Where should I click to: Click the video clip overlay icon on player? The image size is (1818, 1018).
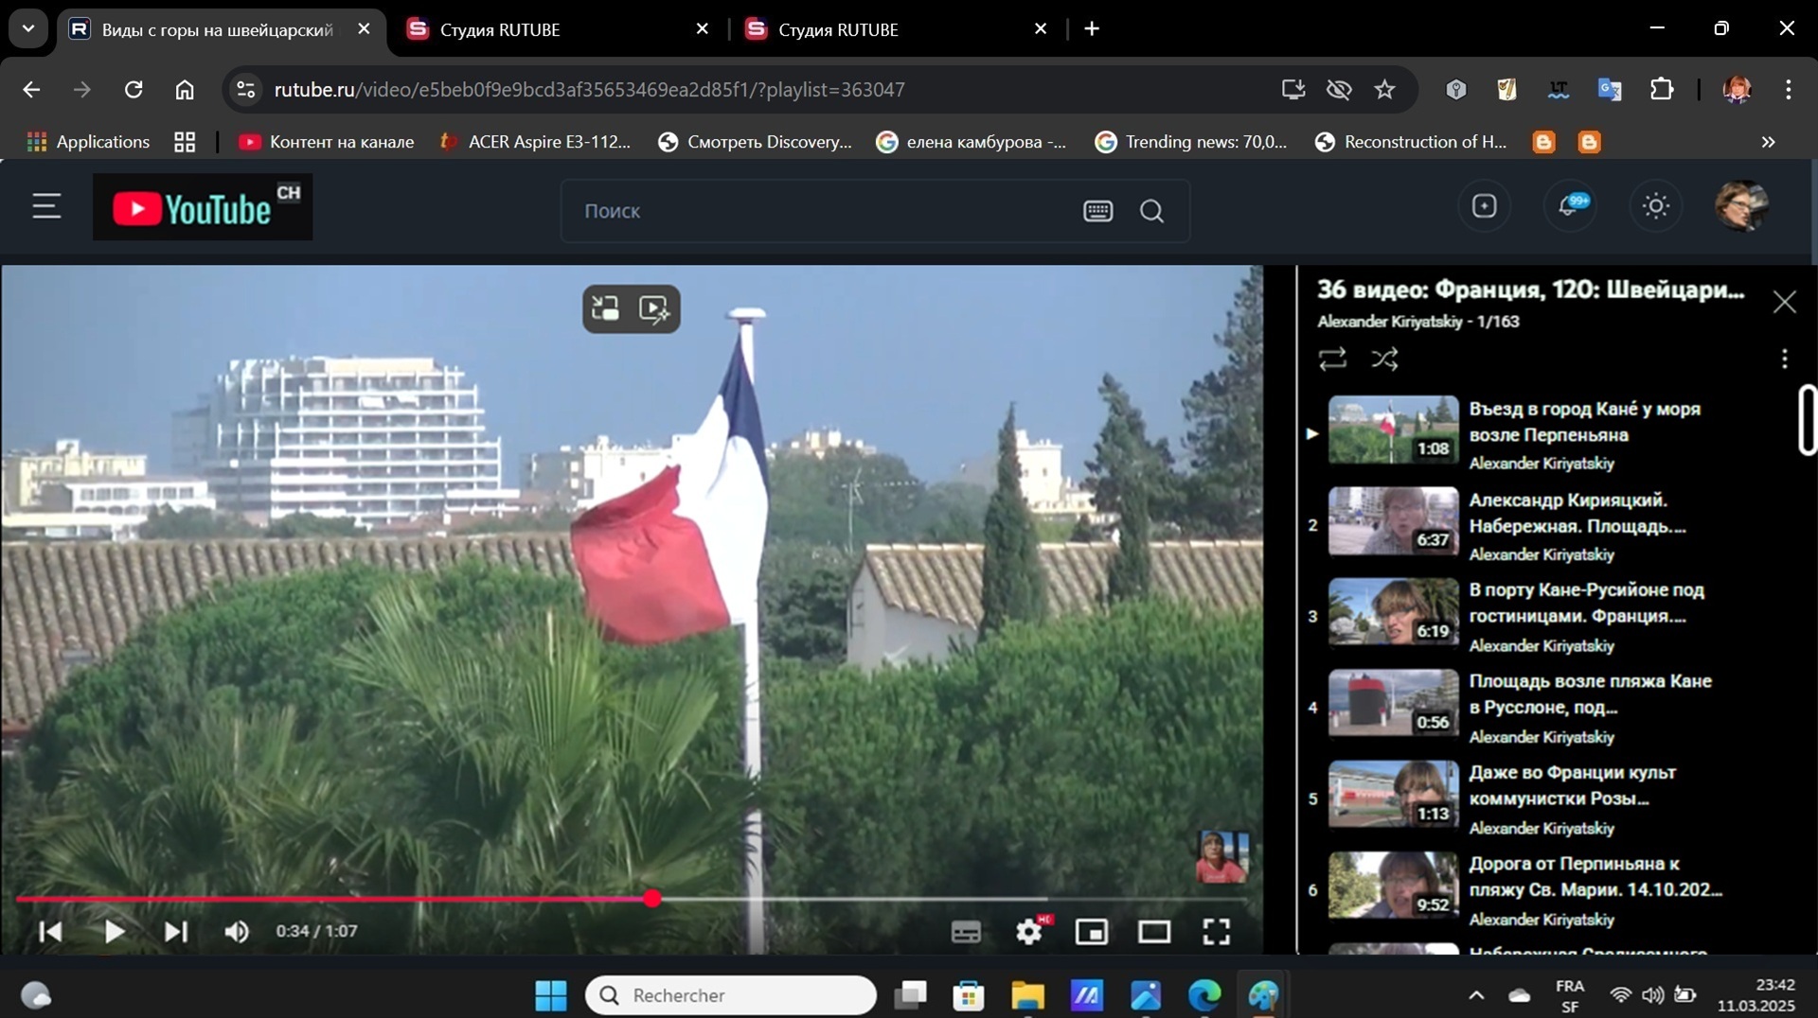pos(654,308)
